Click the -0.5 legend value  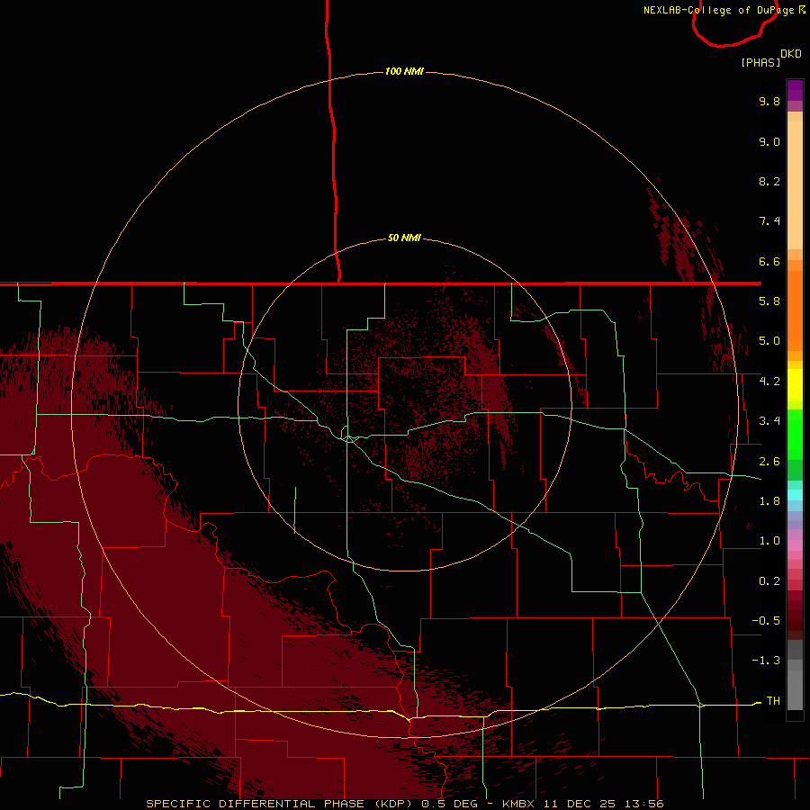[x=766, y=621]
